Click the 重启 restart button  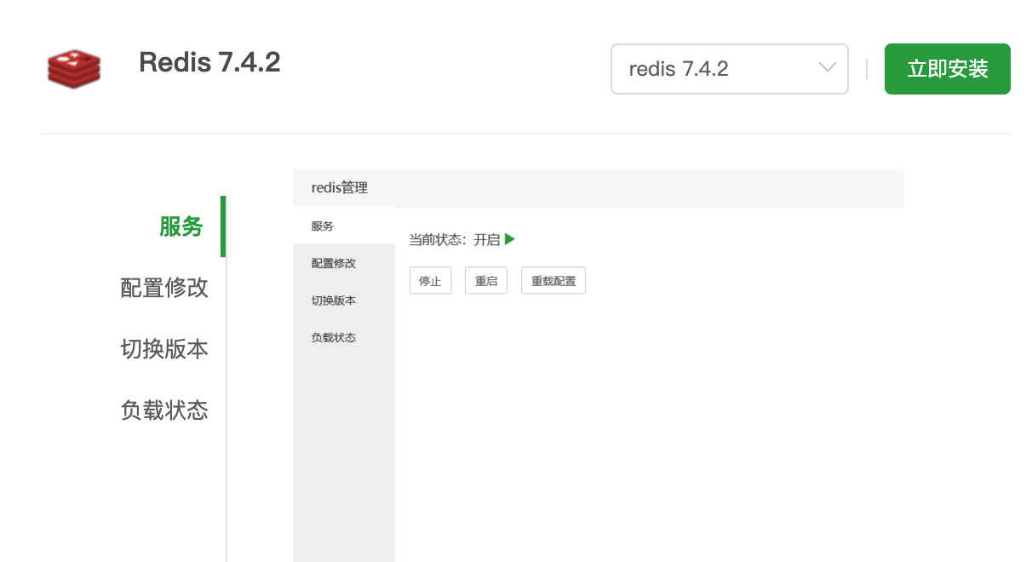(486, 281)
